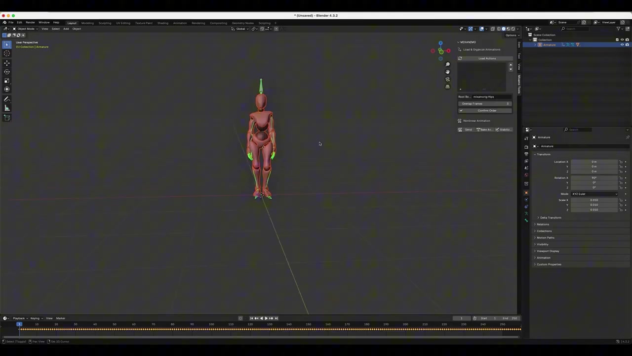Switch to the Animation workspace tab
Screen dimensions: 632x356
click(x=180, y=23)
